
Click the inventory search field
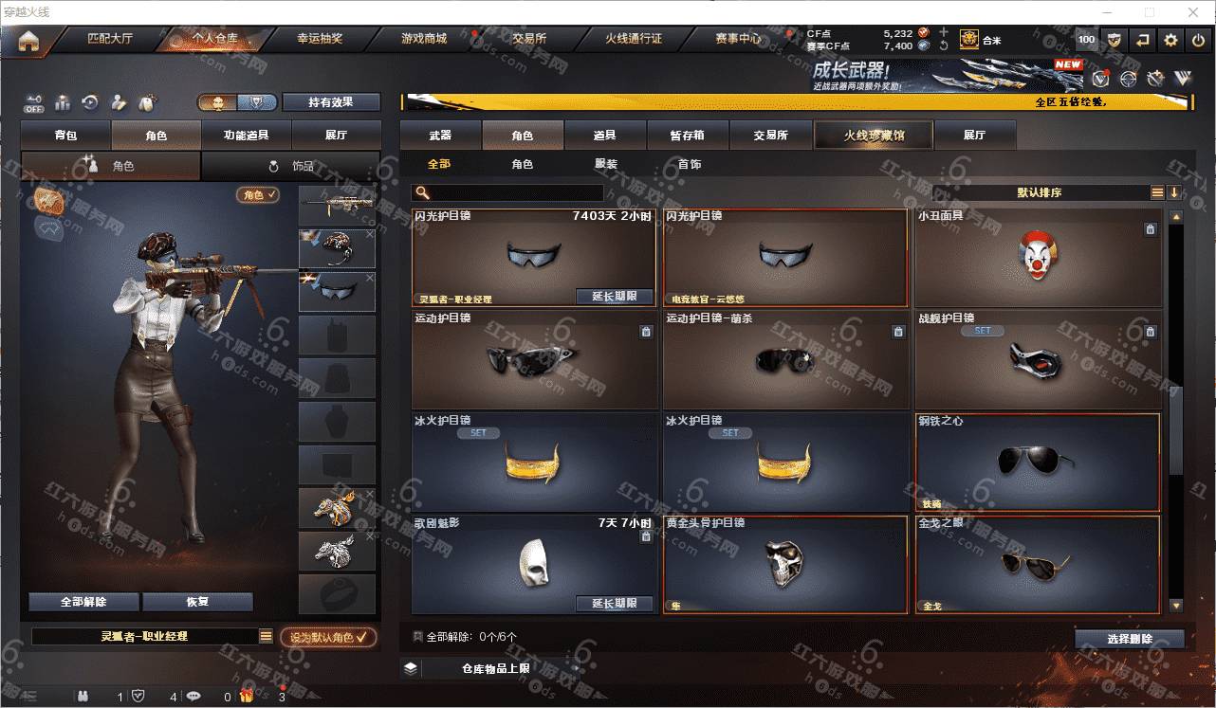click(x=508, y=192)
